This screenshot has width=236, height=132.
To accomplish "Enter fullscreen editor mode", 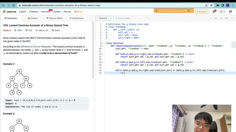I will [232, 18].
